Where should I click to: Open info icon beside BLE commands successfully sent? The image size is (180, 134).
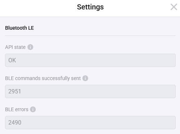(85, 78)
